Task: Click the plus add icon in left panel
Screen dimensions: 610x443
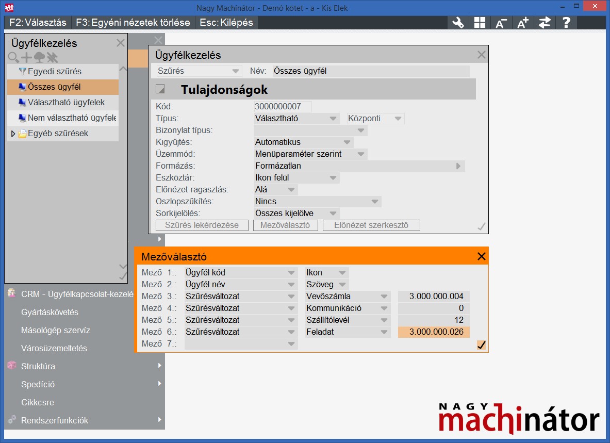Action: point(26,58)
